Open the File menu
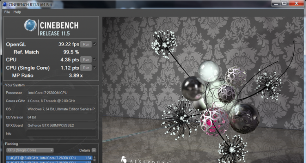 tap(7, 12)
